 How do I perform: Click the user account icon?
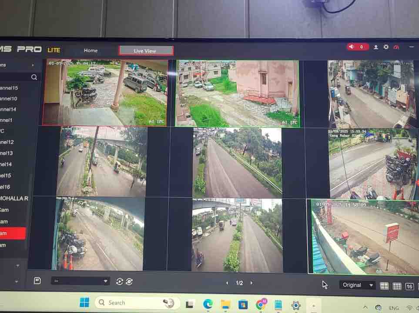[x=376, y=47]
